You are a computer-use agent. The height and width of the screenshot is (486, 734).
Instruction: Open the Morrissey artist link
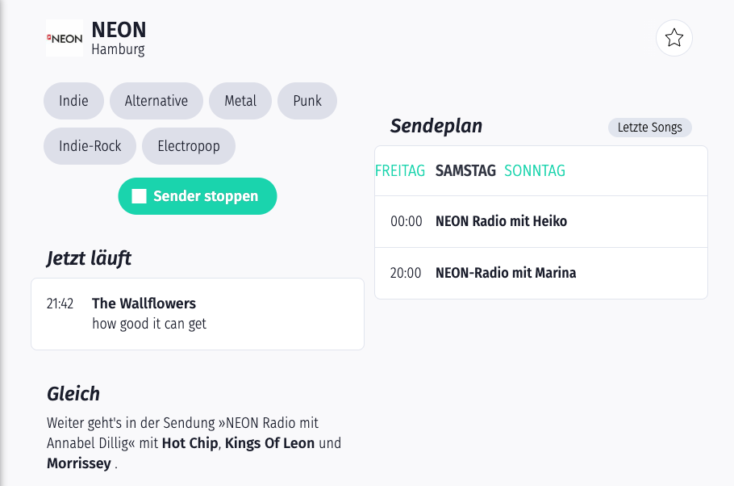[78, 463]
